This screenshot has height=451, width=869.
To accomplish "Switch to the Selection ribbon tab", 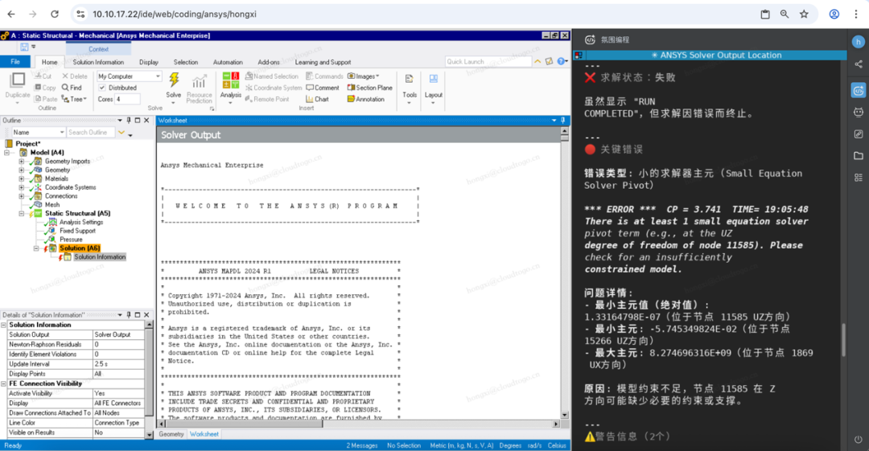I will 186,62.
